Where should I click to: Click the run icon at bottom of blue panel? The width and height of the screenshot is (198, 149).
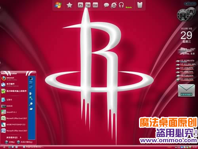pyautogui.click(x=31, y=109)
